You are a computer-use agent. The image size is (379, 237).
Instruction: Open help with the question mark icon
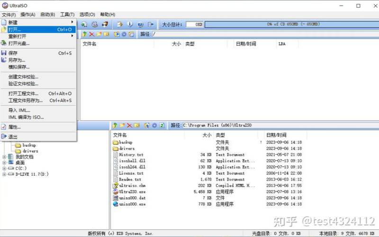click(140, 25)
